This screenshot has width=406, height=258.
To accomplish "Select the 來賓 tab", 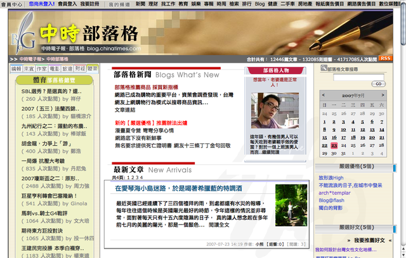I will pyautogui.click(x=29, y=68).
